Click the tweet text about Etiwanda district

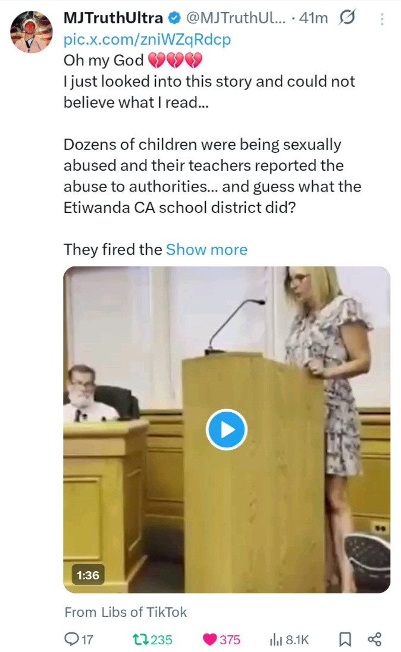(212, 176)
